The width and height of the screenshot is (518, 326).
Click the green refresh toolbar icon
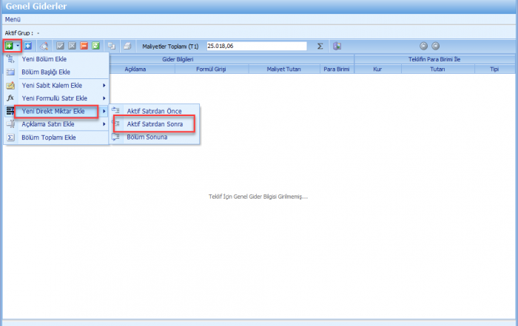95,46
